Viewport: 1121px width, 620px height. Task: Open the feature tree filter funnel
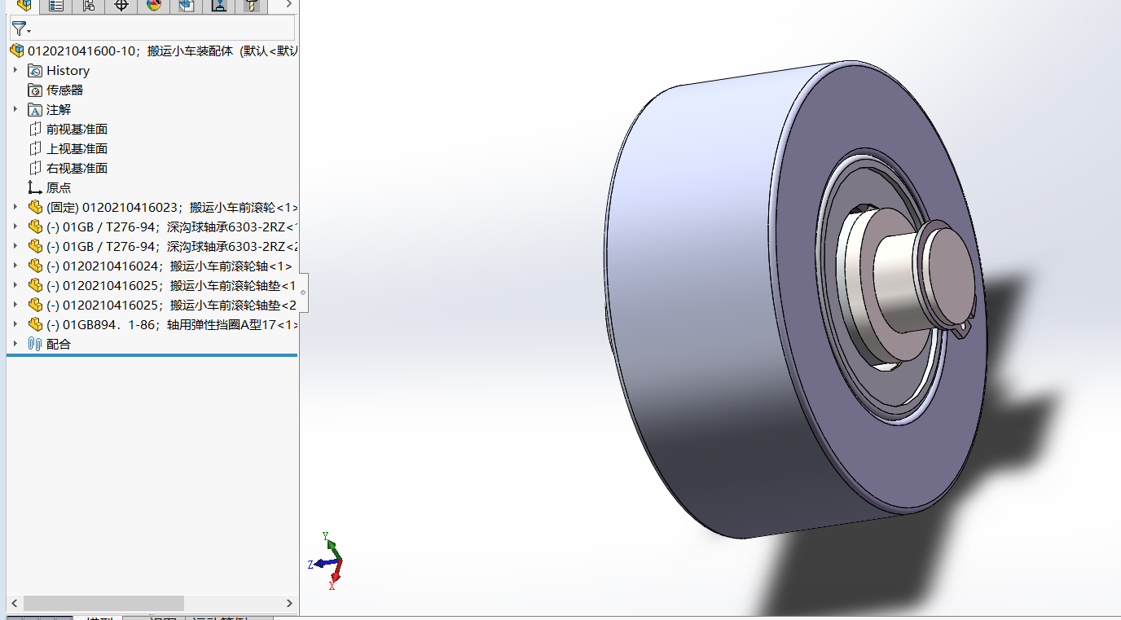click(20, 29)
